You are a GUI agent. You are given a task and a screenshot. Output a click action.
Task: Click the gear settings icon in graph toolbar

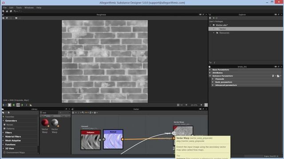click(x=95, y=113)
